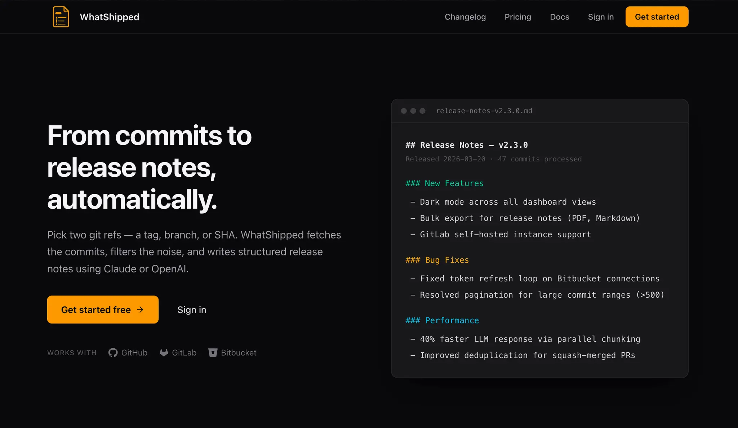Click the release-notes-v2.3.0.md filename
The height and width of the screenshot is (428, 738).
point(484,111)
